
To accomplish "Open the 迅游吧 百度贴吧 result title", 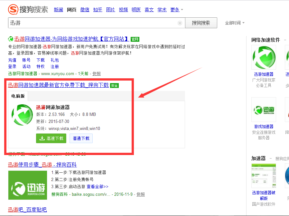I will (27, 210).
